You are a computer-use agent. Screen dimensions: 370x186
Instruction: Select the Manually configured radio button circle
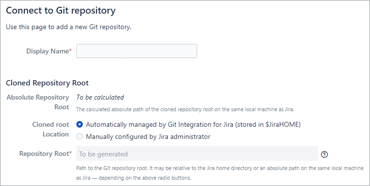tap(80, 136)
